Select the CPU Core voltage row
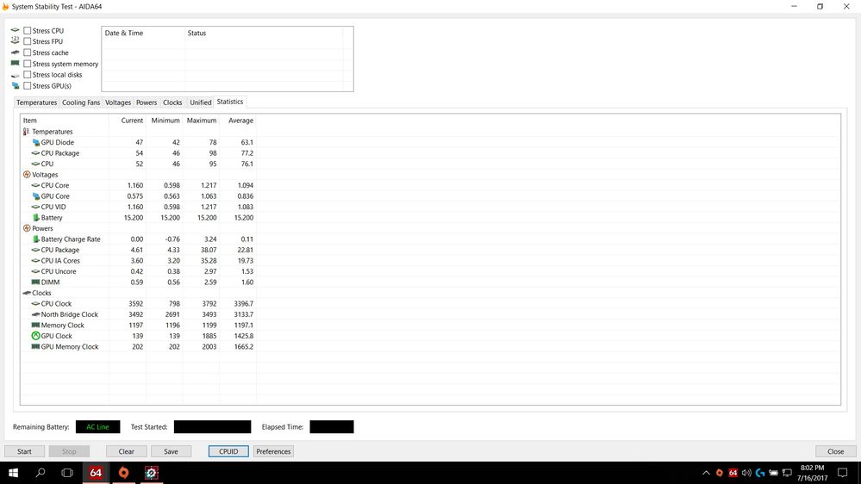Viewport: 861px width, 484px height. pos(139,185)
